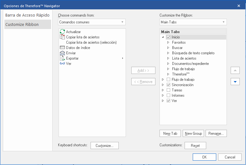
Task: Expand the Sincronización tab node
Action: point(163,85)
